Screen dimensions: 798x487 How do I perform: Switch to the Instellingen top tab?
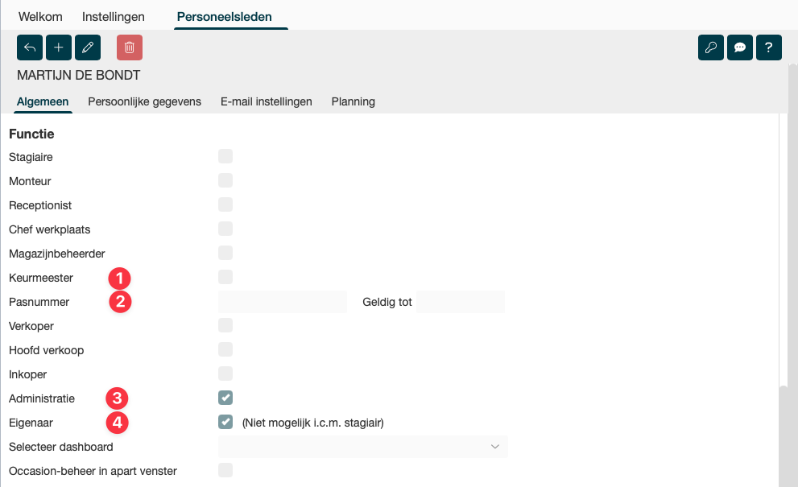pos(114,16)
